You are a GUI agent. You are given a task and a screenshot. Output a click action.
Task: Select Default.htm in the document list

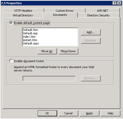coord(30,30)
